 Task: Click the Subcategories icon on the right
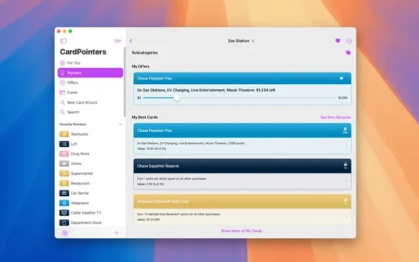click(x=348, y=53)
